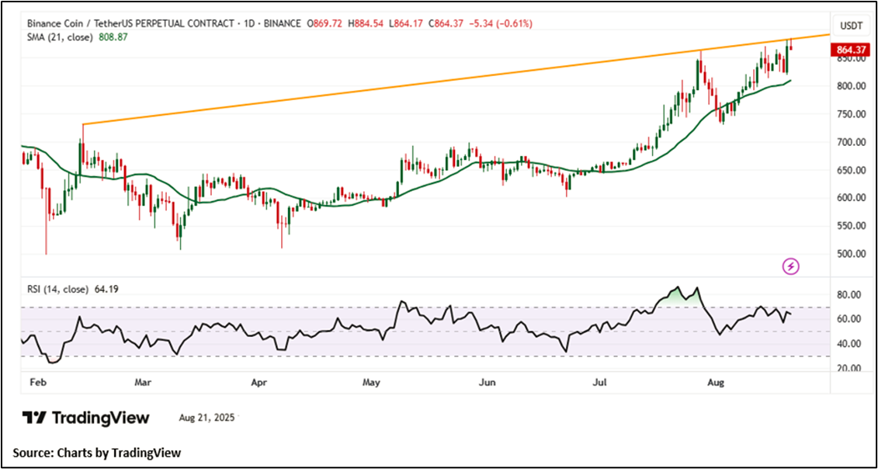
Task: Click the 600.00 price axis label
Action: [850, 198]
